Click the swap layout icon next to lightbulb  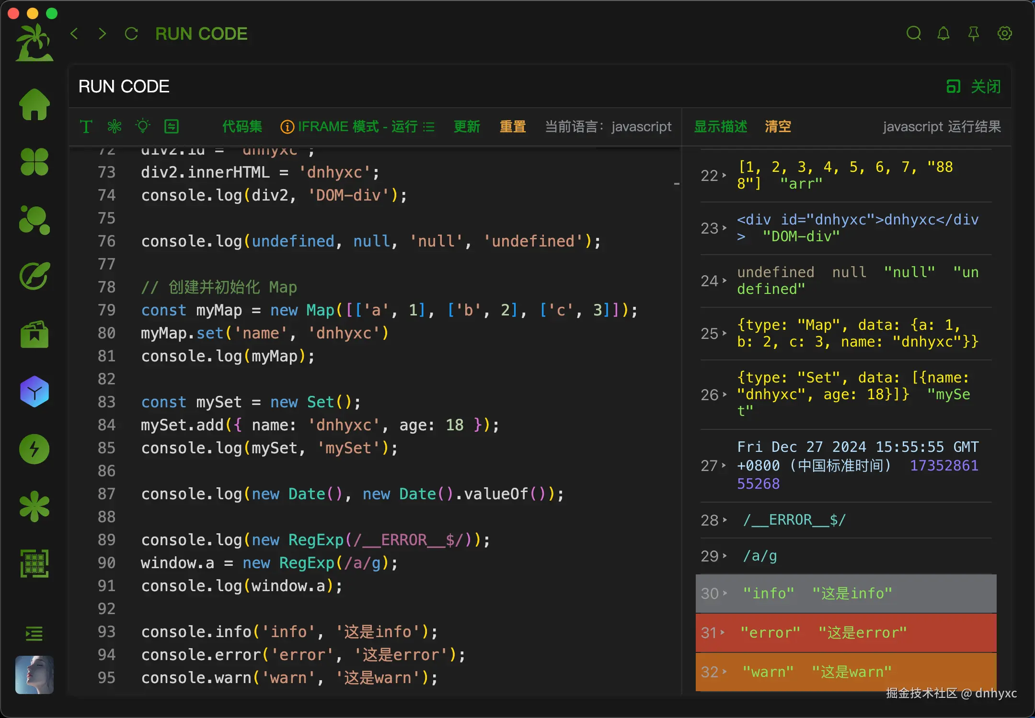pyautogui.click(x=172, y=126)
